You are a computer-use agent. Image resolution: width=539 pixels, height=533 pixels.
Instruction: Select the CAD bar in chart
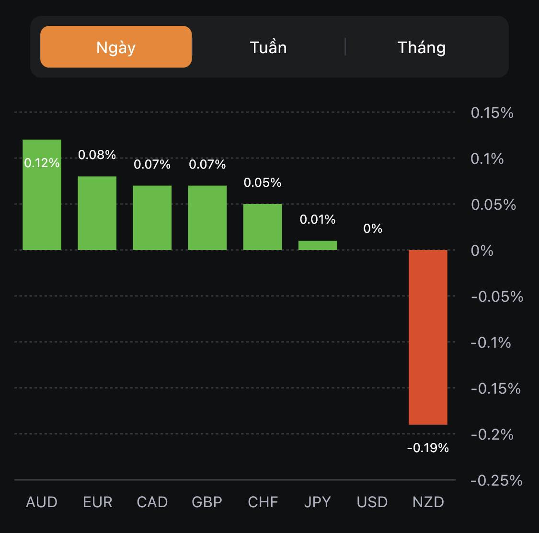pos(152,218)
